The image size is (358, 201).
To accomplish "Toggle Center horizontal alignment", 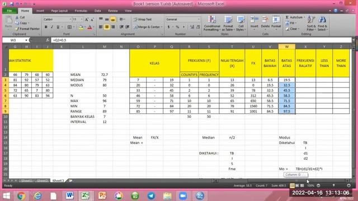I will (x=107, y=27).
